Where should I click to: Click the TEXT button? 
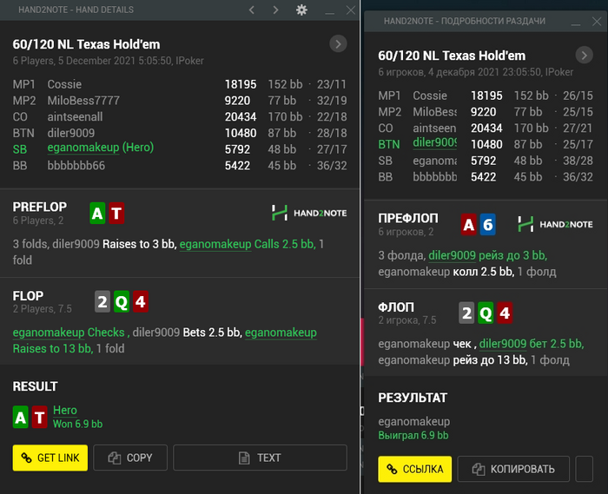(260, 458)
